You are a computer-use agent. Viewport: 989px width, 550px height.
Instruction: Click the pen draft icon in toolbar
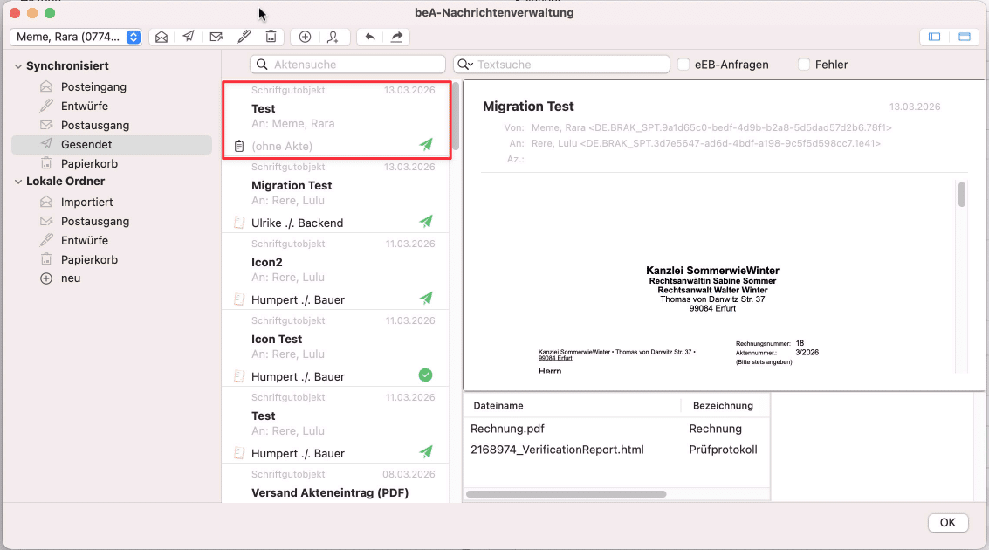[244, 37]
